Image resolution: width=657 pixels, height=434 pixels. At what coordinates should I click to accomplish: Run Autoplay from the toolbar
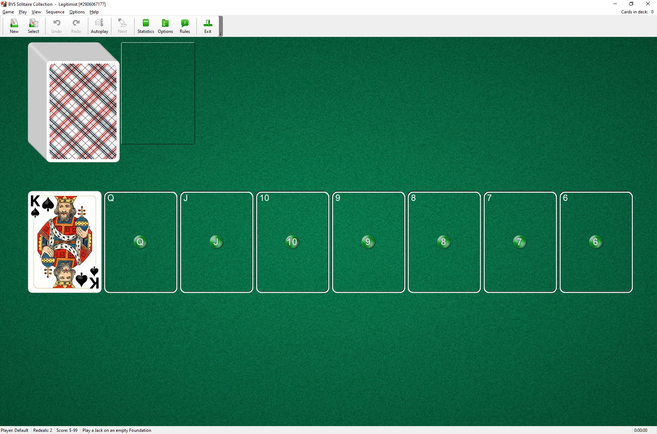coord(99,26)
